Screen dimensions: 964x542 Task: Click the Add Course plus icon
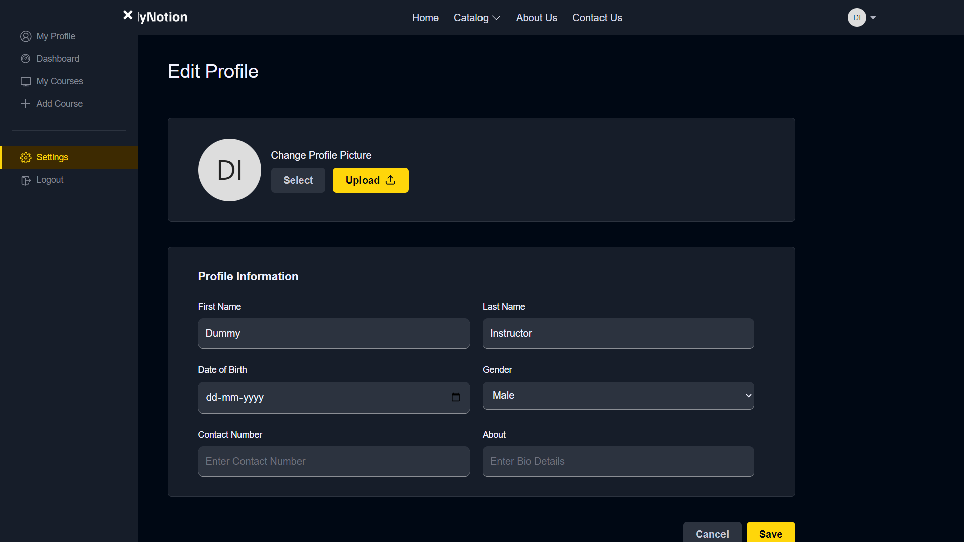click(x=25, y=103)
